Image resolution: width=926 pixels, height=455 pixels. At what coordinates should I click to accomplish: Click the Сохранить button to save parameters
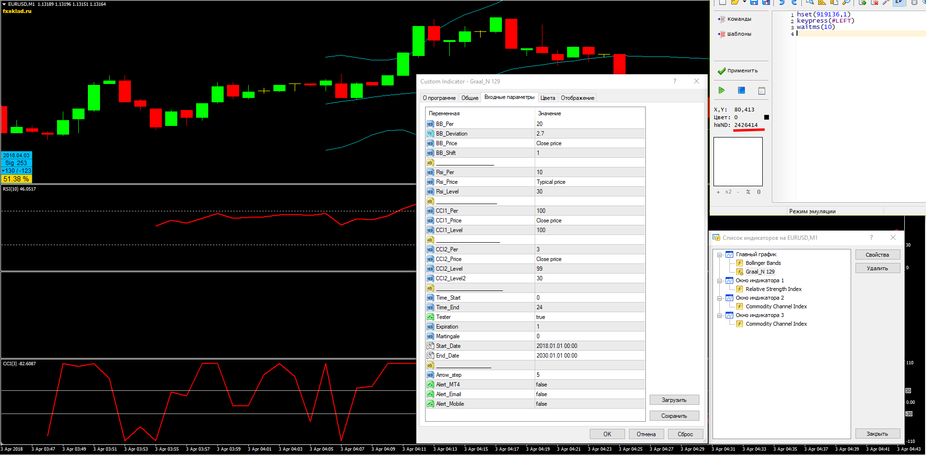[x=674, y=416]
